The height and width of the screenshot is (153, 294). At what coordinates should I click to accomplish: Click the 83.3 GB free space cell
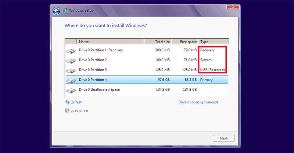point(191,80)
